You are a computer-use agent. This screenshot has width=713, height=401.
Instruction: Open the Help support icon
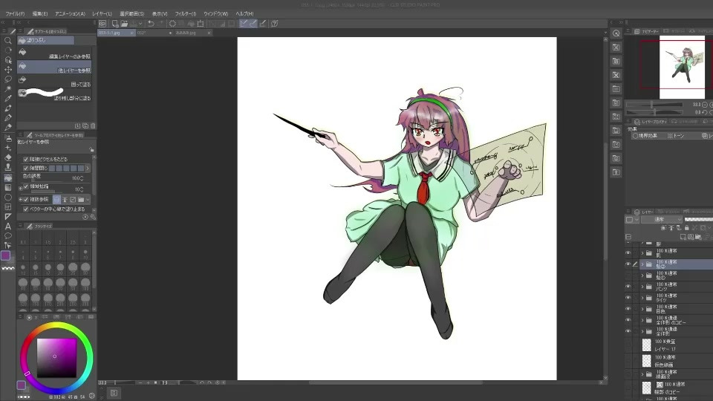(x=275, y=24)
